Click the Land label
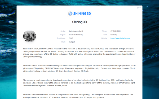The image size is (159, 99). pyautogui.click(x=105, y=35)
